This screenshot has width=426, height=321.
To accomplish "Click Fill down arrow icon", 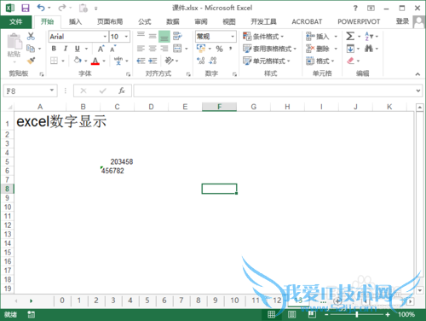I will point(350,49).
